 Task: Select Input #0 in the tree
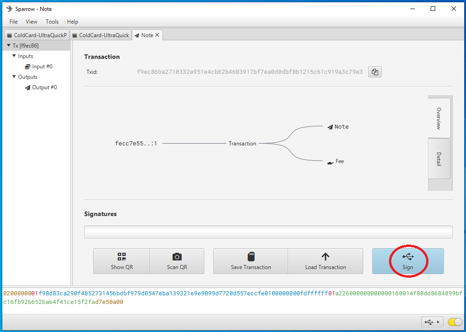click(38, 67)
